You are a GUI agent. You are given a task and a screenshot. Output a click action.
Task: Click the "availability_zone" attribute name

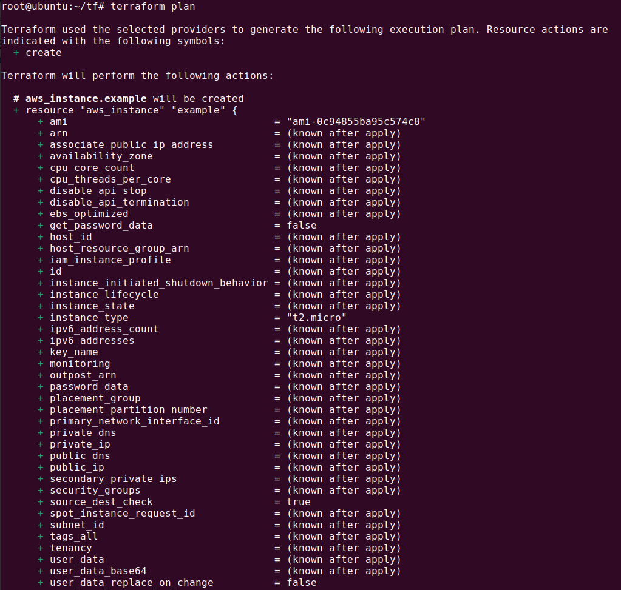[101, 156]
